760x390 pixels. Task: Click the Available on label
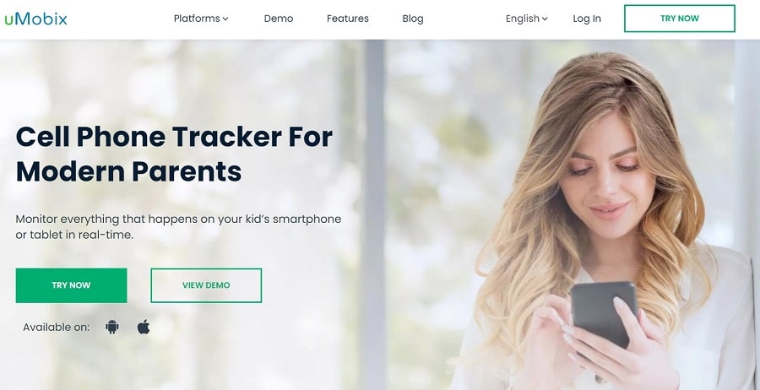pyautogui.click(x=57, y=328)
